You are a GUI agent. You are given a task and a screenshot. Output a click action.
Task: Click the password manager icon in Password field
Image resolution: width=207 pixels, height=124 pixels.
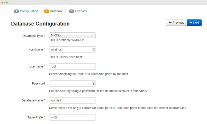pos(94,83)
